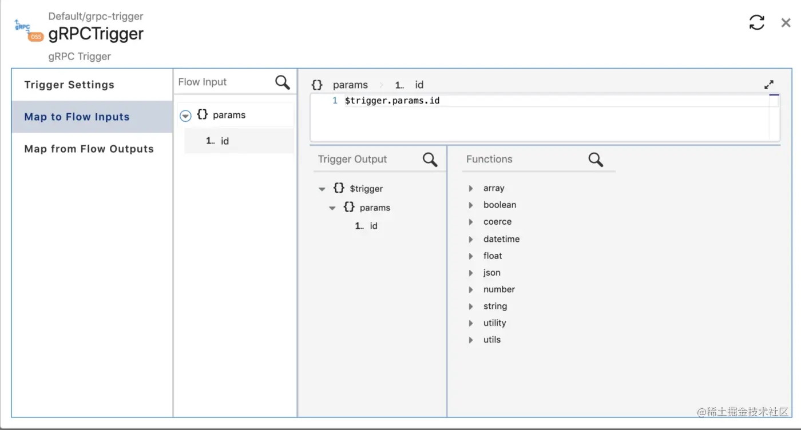Click the refresh sync icon
This screenshot has width=801, height=430.
coord(756,22)
